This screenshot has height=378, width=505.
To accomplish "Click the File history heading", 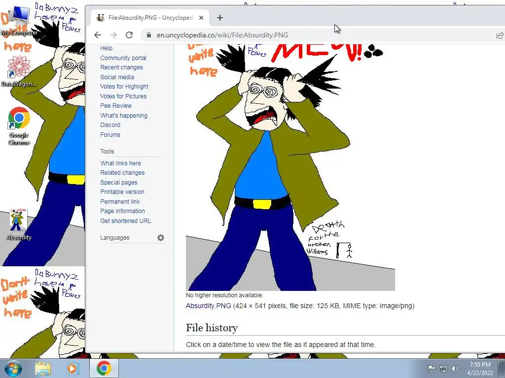I will (212, 328).
